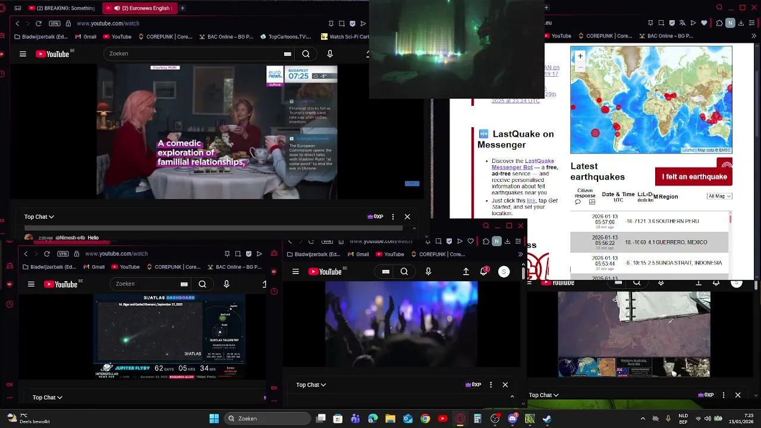Image resolution: width=761 pixels, height=428 pixels.
Task: Open COREPUNK bookmark in 3I/ATLAS window
Action: click(x=174, y=267)
